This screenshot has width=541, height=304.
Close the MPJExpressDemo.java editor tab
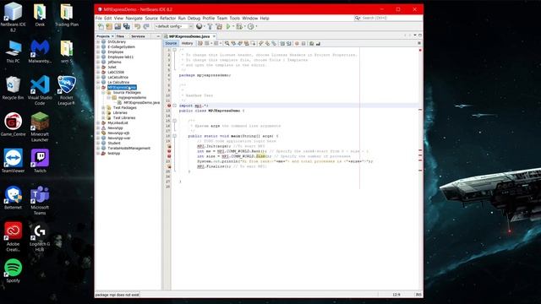214,36
